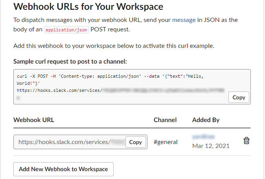The height and width of the screenshot is (179, 265).
Task: Click the Added By column header
Action: (206, 120)
